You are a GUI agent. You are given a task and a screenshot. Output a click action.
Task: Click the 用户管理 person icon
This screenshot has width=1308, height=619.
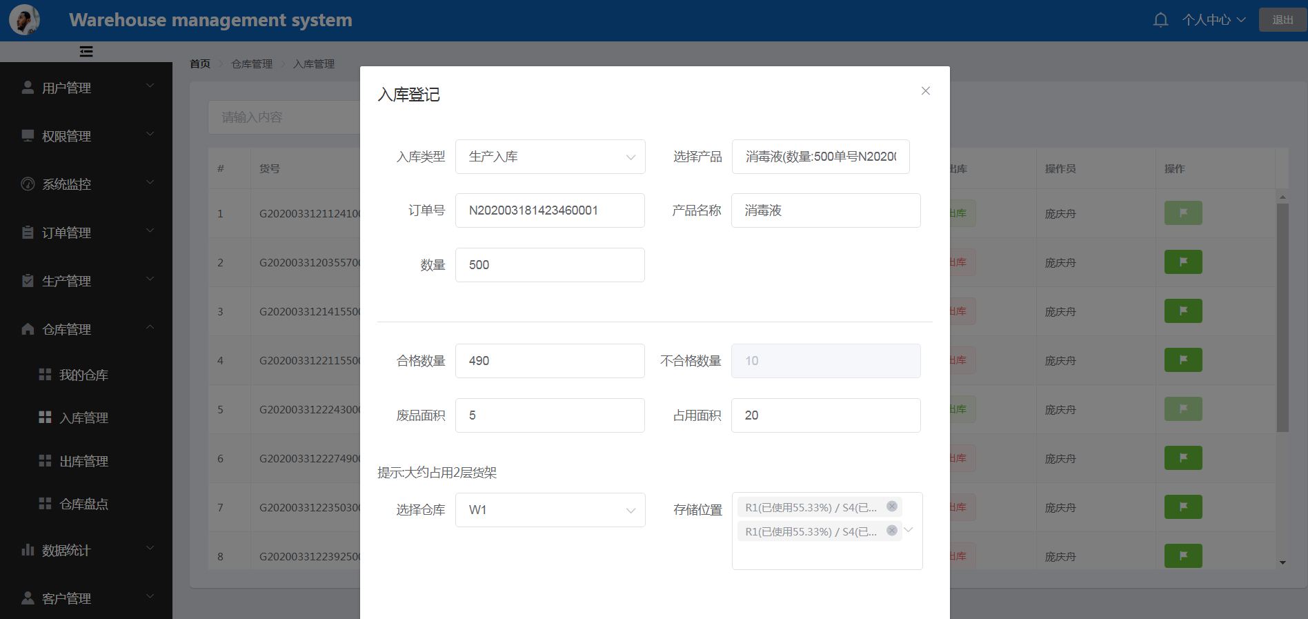click(28, 88)
